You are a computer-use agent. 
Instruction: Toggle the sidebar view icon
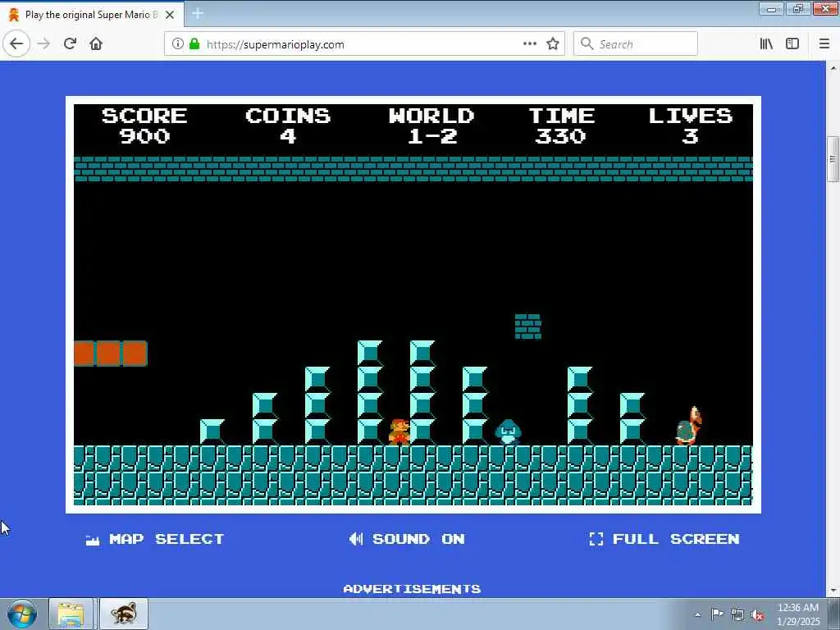792,44
